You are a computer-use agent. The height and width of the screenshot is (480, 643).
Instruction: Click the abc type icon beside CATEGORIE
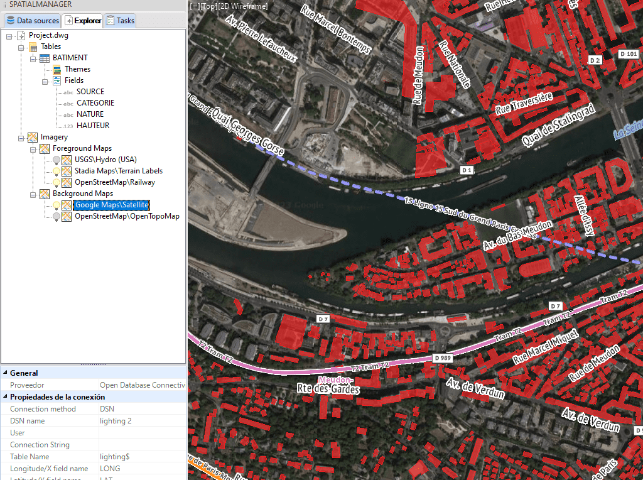coord(68,104)
